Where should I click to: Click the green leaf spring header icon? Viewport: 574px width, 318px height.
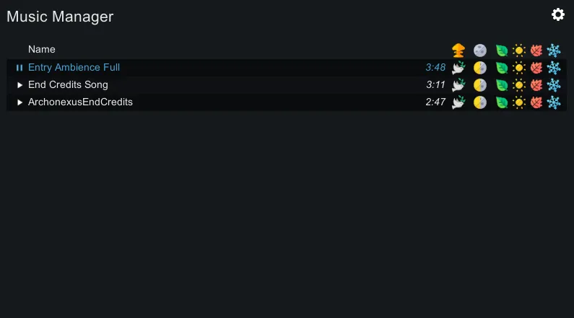[x=502, y=50]
